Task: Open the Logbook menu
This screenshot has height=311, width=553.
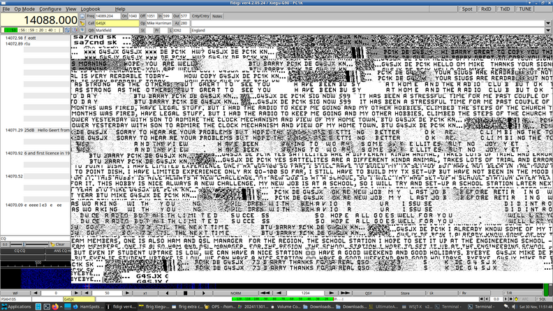Action: [x=90, y=9]
